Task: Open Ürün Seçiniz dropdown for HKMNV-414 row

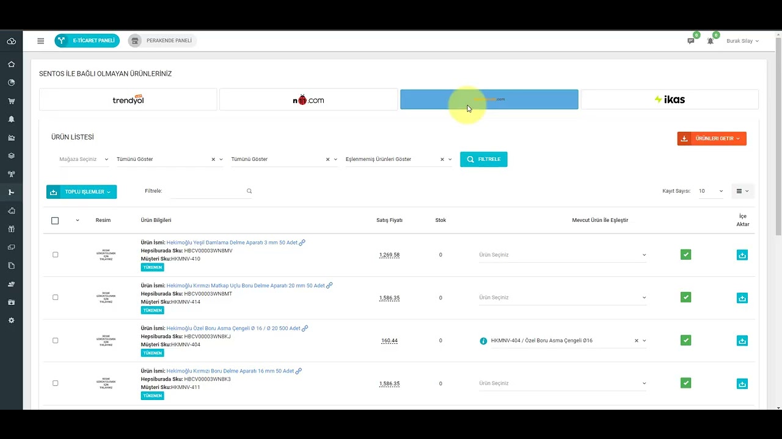Action: 562,298
